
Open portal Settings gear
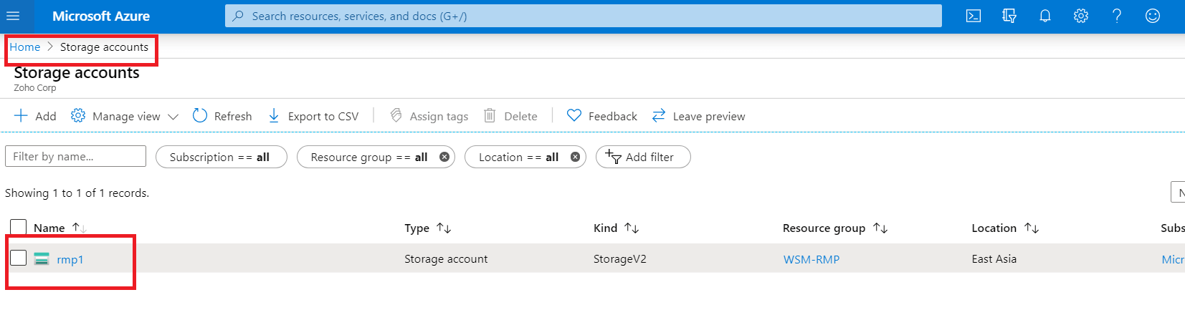point(1080,16)
